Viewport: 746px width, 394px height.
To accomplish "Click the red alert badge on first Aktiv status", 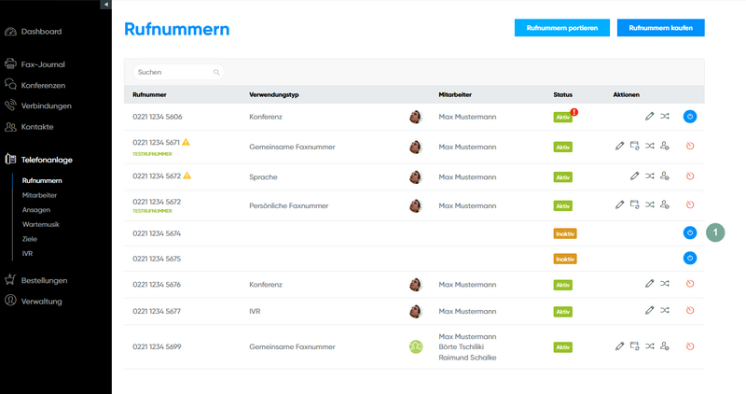I will (574, 112).
